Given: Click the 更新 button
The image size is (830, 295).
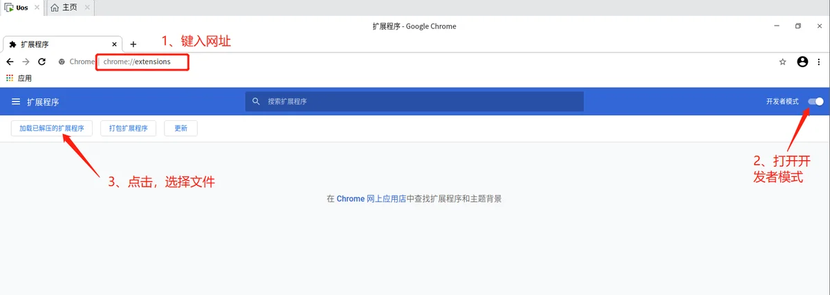Looking at the screenshot, I should (x=181, y=129).
